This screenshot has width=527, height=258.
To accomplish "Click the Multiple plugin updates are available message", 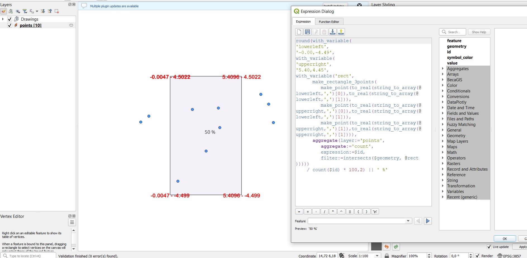I will 114,6.
